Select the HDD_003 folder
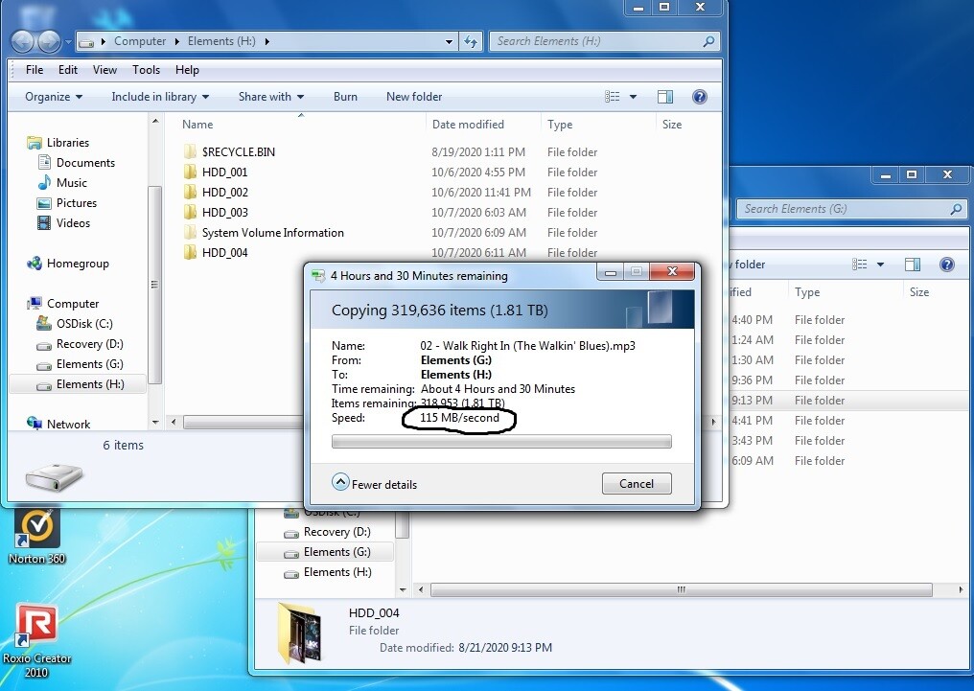Screen dimensions: 974x691 [224, 213]
